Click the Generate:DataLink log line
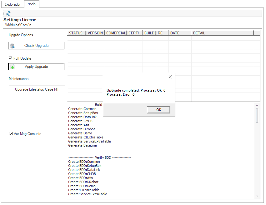 (83, 117)
